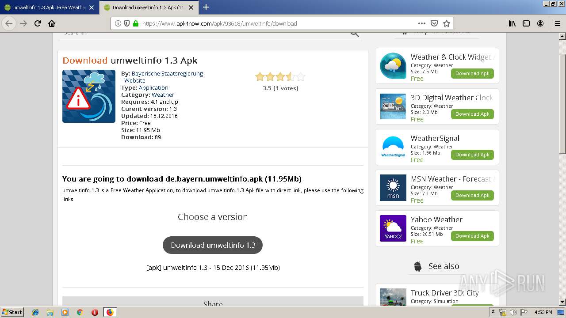566x318 pixels.
Task: Click Firefox taskbar button
Action: pos(110,312)
